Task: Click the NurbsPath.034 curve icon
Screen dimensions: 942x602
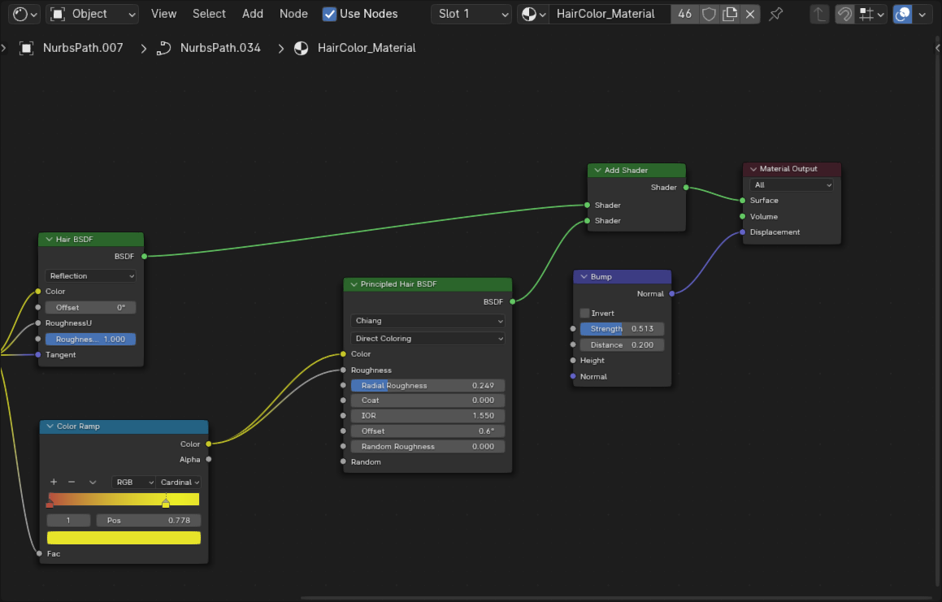Action: pos(163,48)
